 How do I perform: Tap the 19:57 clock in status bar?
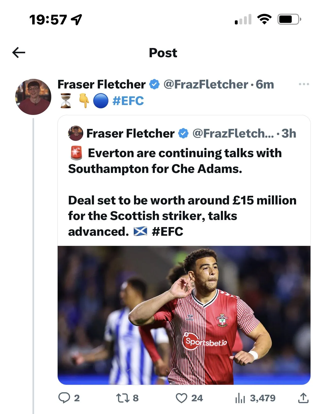pos(48,20)
